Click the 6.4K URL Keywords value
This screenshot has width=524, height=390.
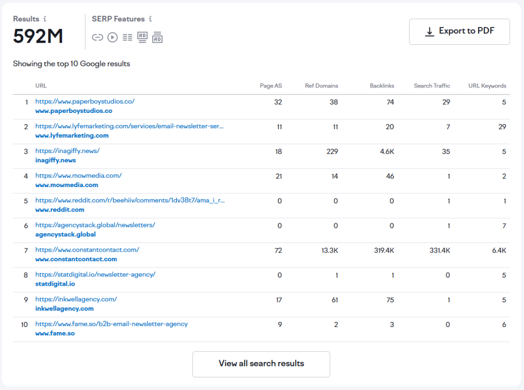(x=499, y=251)
